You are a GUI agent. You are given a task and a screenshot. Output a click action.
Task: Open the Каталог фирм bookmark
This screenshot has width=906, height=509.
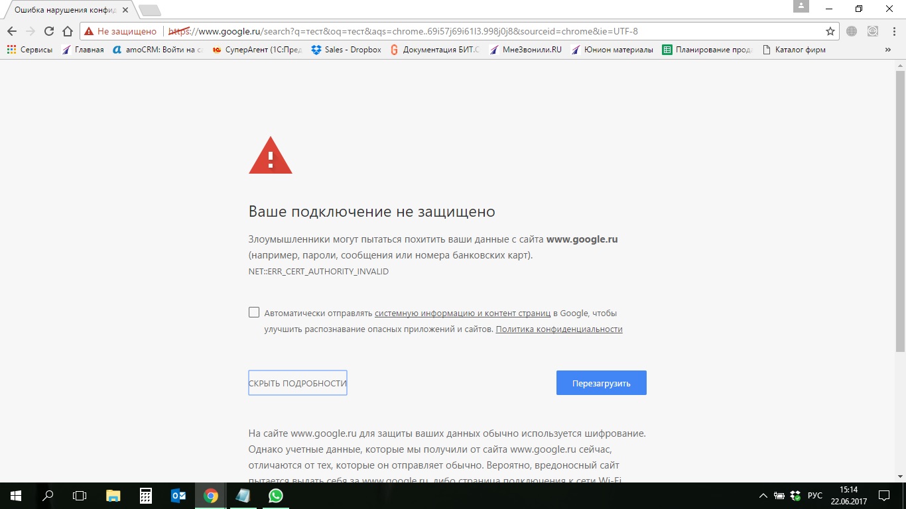tap(794, 50)
